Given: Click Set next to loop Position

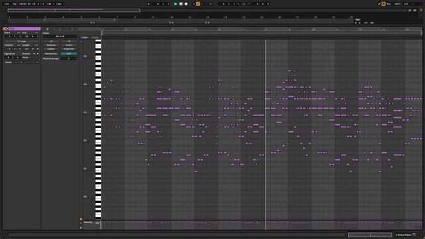Looking at the screenshot, I should [x=19, y=45].
